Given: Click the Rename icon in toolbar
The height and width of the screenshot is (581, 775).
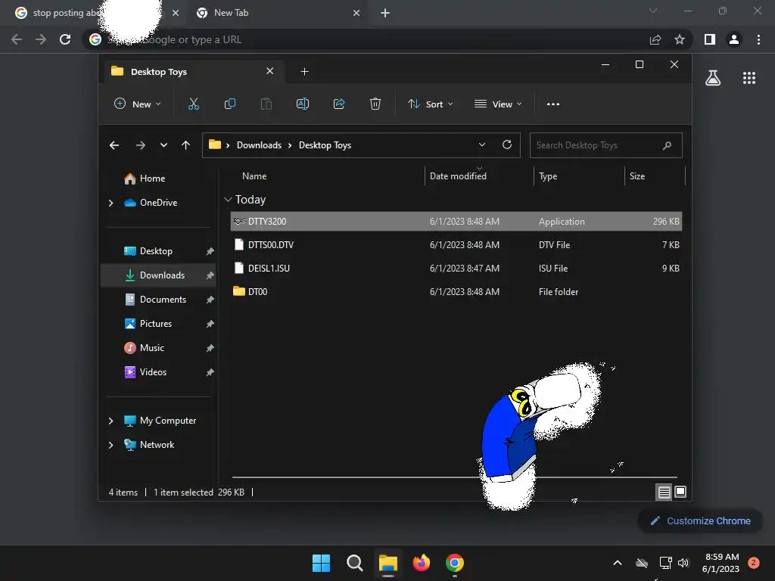Looking at the screenshot, I should [x=303, y=104].
